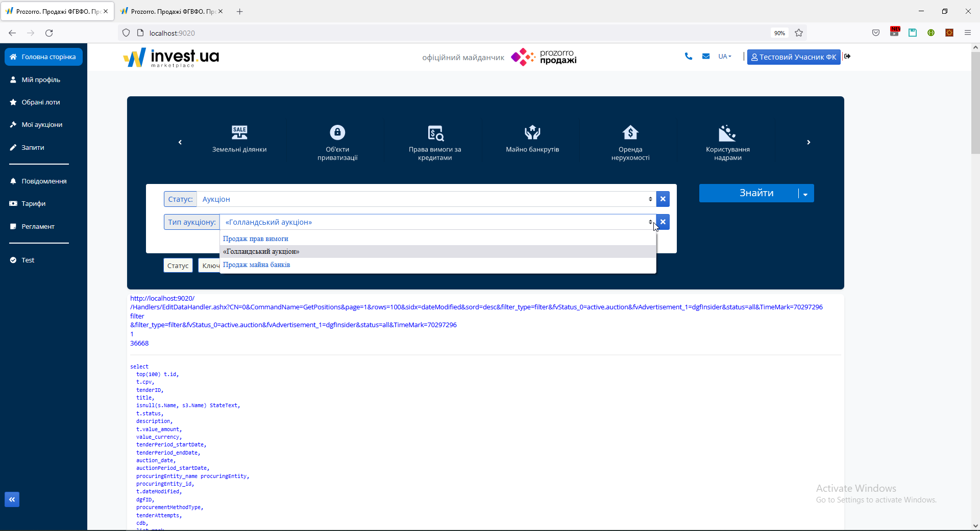
Task: Collapse sidebar with double-chevron button
Action: point(12,499)
